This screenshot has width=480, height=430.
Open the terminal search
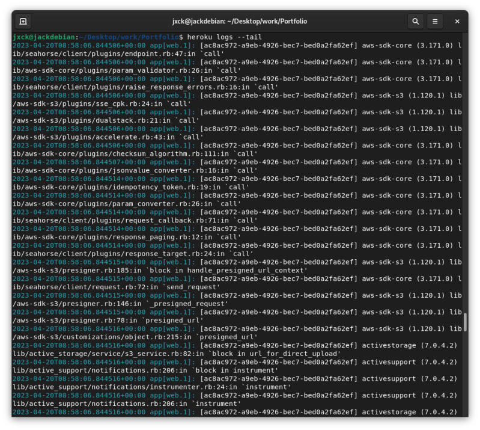tap(415, 21)
